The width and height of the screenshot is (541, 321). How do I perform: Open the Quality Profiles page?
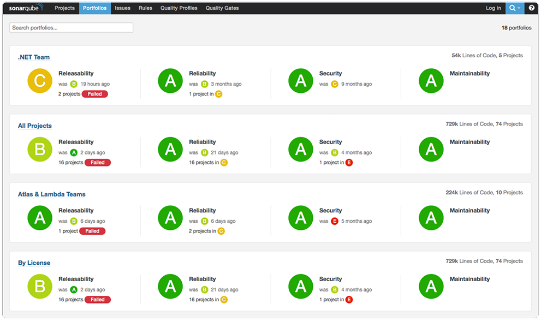pyautogui.click(x=179, y=8)
